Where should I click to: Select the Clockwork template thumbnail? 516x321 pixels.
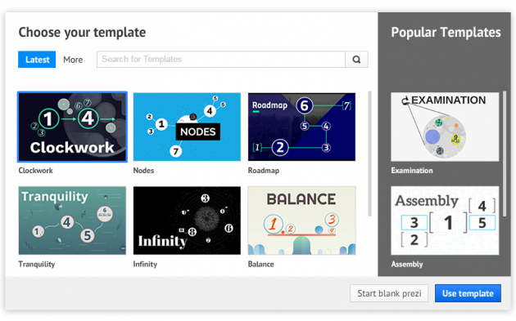coord(72,127)
